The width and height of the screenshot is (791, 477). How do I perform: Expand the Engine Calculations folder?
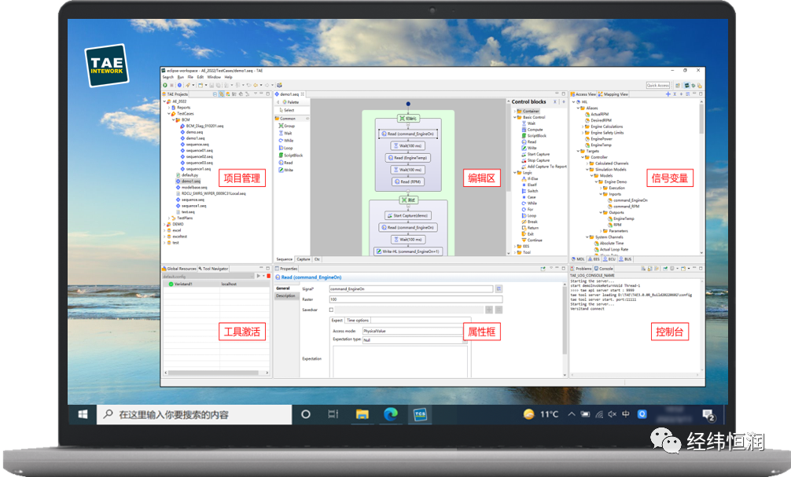[583, 127]
